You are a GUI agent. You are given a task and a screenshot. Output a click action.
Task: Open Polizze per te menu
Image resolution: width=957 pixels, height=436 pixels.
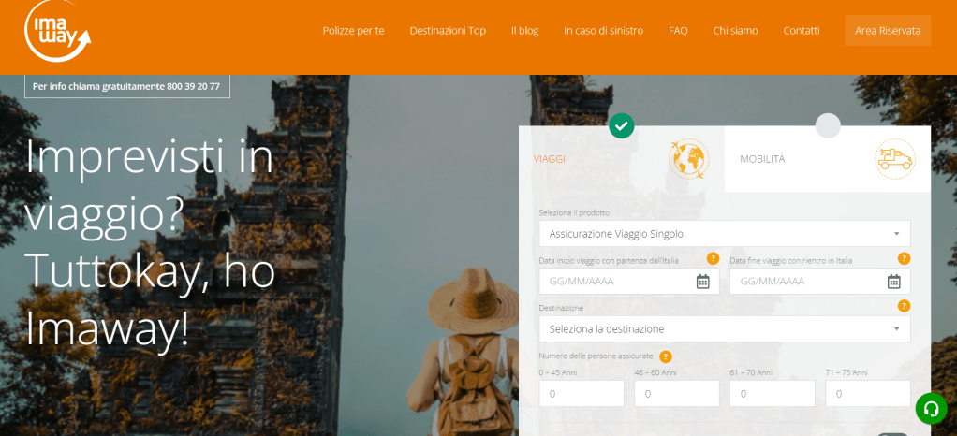click(353, 31)
